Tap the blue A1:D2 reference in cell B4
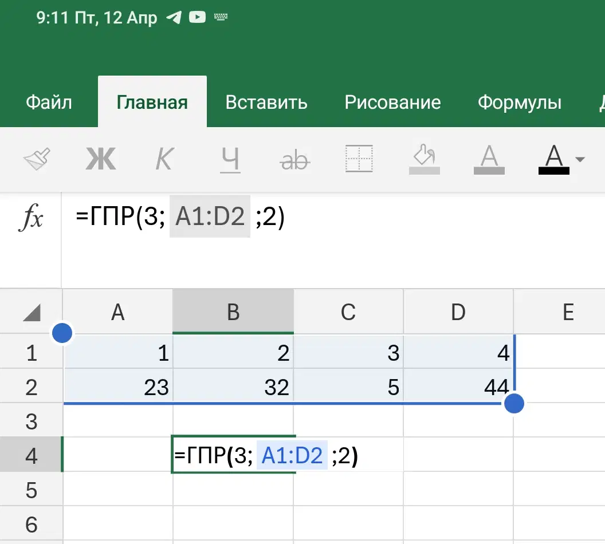Viewport: 605px width, 544px height. [x=292, y=455]
